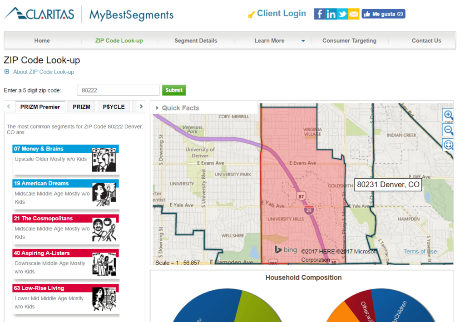Expand About ZIP Code Look-up plus icon
The image size is (465, 322).
pos(7,72)
